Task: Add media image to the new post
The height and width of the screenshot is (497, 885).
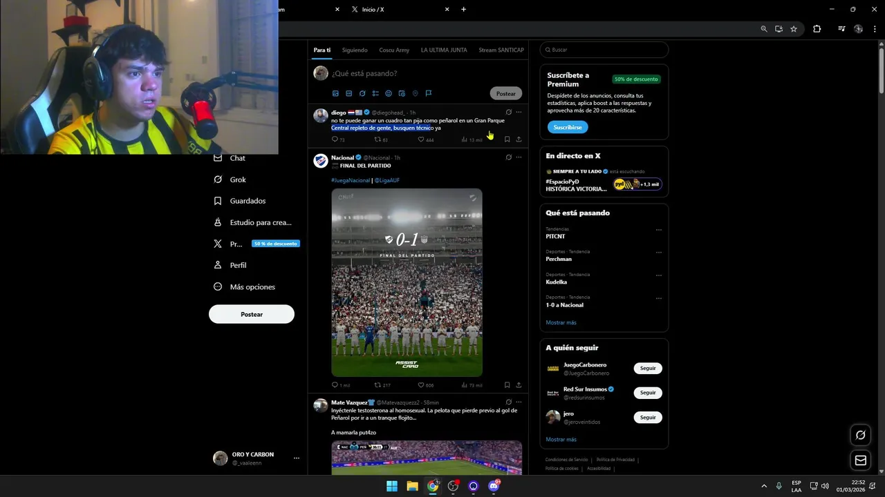Action: click(335, 93)
